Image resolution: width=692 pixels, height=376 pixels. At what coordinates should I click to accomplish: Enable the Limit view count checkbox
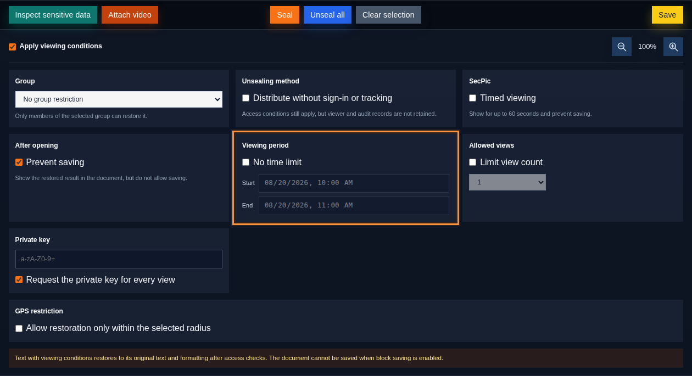point(472,162)
